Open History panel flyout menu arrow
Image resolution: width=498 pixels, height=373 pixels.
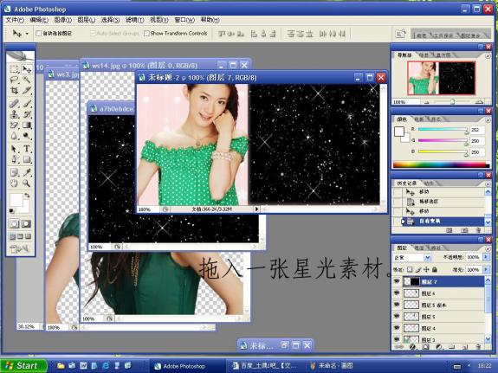488,183
